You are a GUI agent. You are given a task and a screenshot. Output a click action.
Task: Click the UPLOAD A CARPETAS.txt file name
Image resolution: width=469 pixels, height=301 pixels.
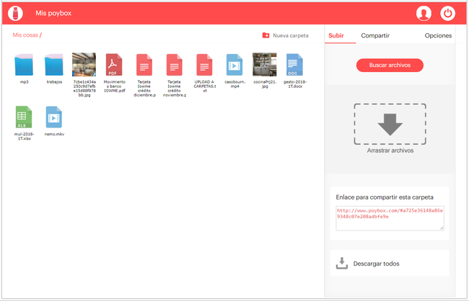pyautogui.click(x=205, y=86)
